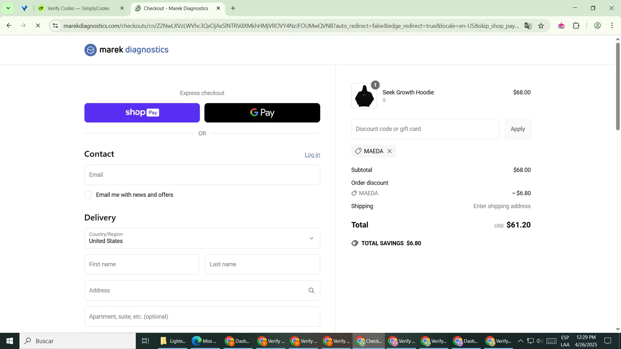Click the Seek Growth Hoodie product name

coord(408,92)
